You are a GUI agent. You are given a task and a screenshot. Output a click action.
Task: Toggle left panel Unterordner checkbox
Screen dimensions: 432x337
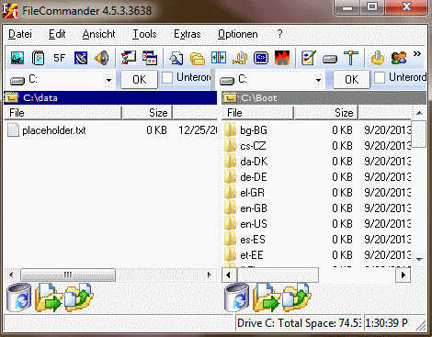167,77
